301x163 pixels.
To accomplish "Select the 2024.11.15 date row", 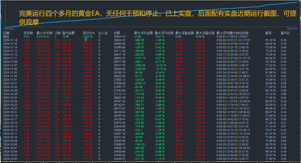I will (x=10, y=44).
